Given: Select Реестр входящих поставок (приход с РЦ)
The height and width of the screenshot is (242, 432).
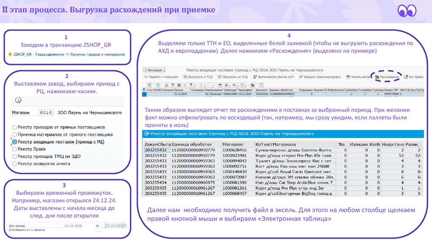Looking at the screenshot, I should pyautogui.click(x=15, y=142).
